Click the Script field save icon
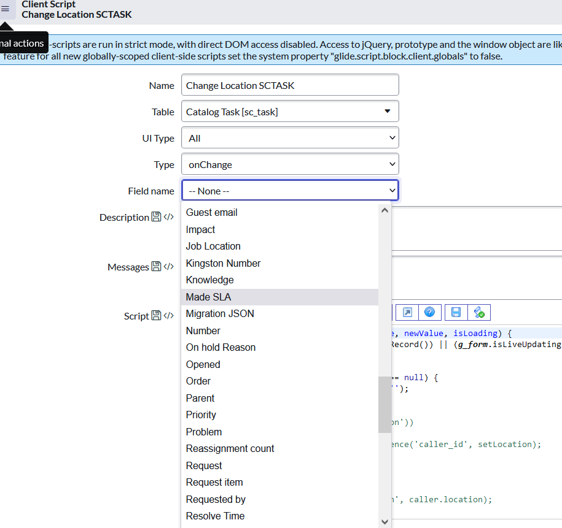Viewport: 562px width, 528px height. coord(156,315)
